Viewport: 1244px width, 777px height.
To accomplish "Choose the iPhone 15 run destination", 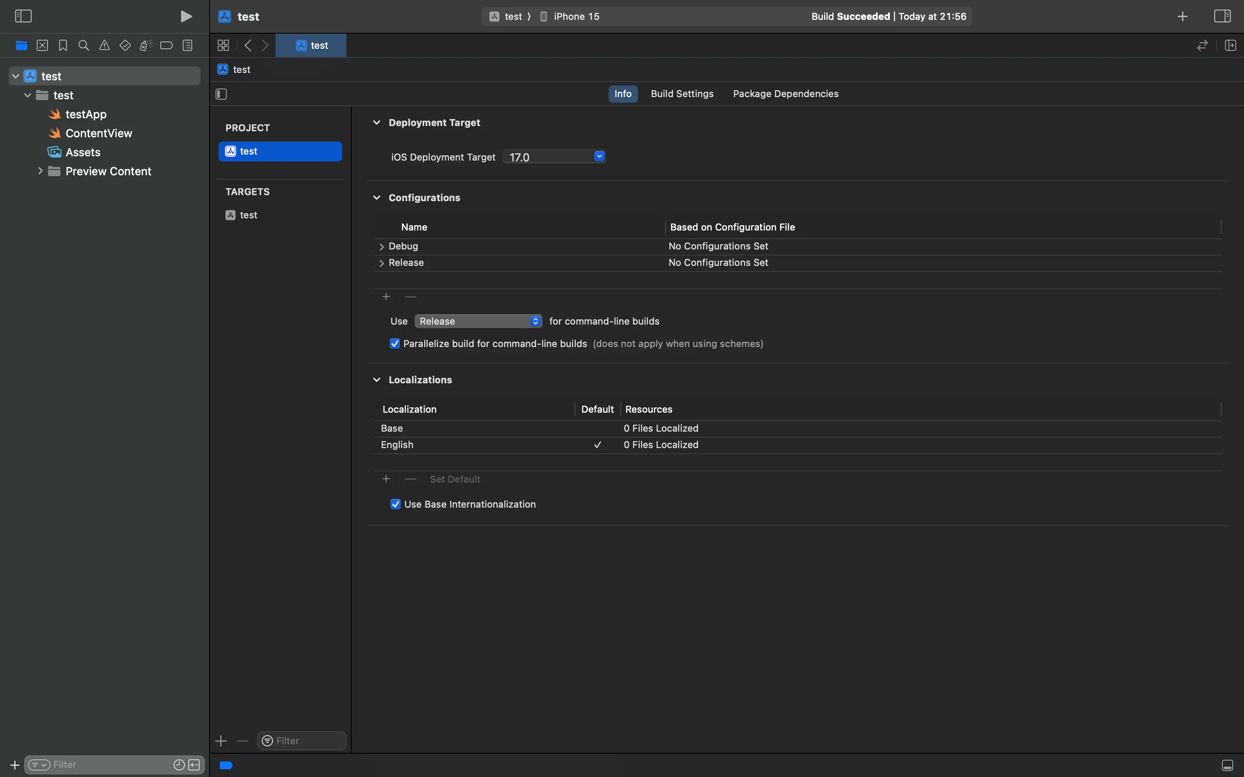I will [570, 16].
